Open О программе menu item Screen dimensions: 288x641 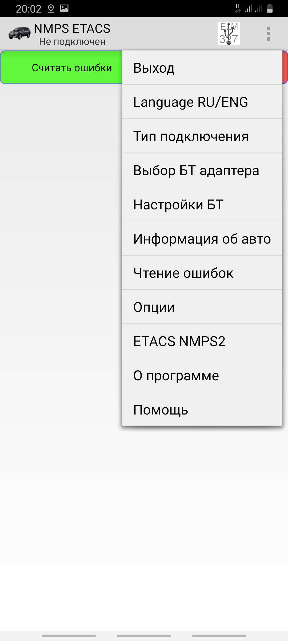[x=202, y=376]
